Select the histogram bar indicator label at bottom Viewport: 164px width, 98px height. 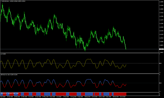point(10,93)
